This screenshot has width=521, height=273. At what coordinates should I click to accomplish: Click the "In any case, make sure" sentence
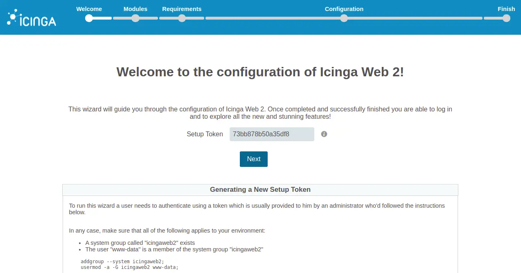(167, 231)
